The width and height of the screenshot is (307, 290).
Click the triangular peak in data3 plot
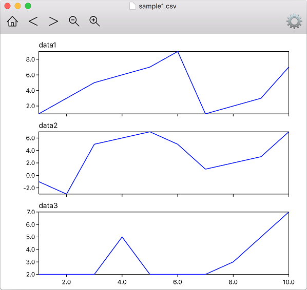(122, 237)
